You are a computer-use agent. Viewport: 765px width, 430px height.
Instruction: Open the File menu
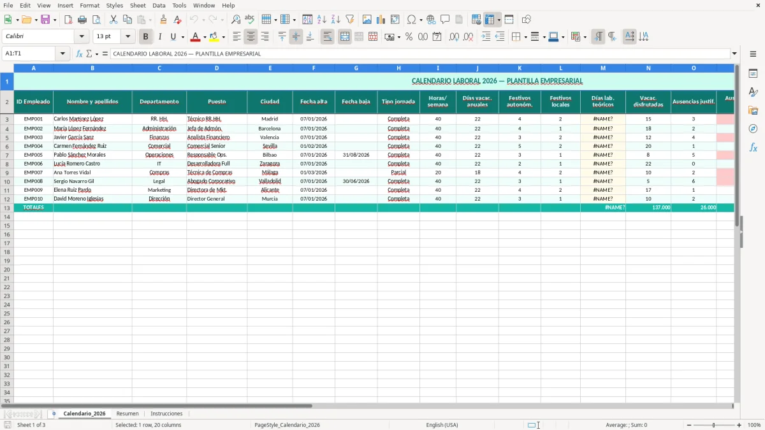coord(8,5)
